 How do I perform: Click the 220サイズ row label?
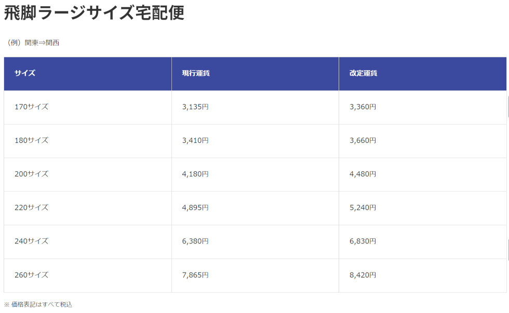coord(31,208)
